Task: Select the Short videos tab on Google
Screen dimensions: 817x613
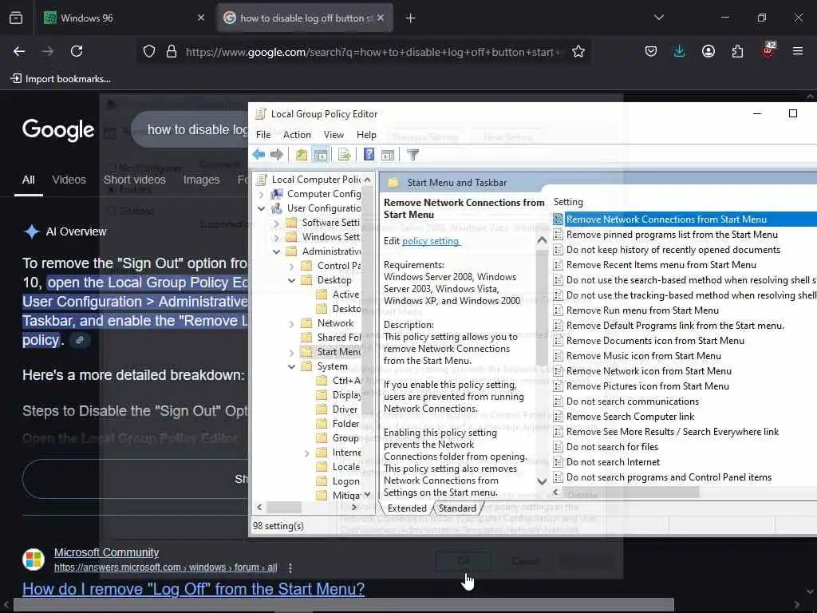Action: (x=134, y=180)
